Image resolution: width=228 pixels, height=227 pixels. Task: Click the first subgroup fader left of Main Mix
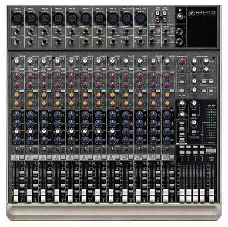pos(182,195)
